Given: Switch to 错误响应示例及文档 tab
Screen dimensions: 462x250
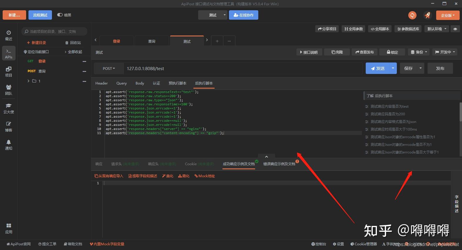Looking at the screenshot, I should (x=279, y=164).
